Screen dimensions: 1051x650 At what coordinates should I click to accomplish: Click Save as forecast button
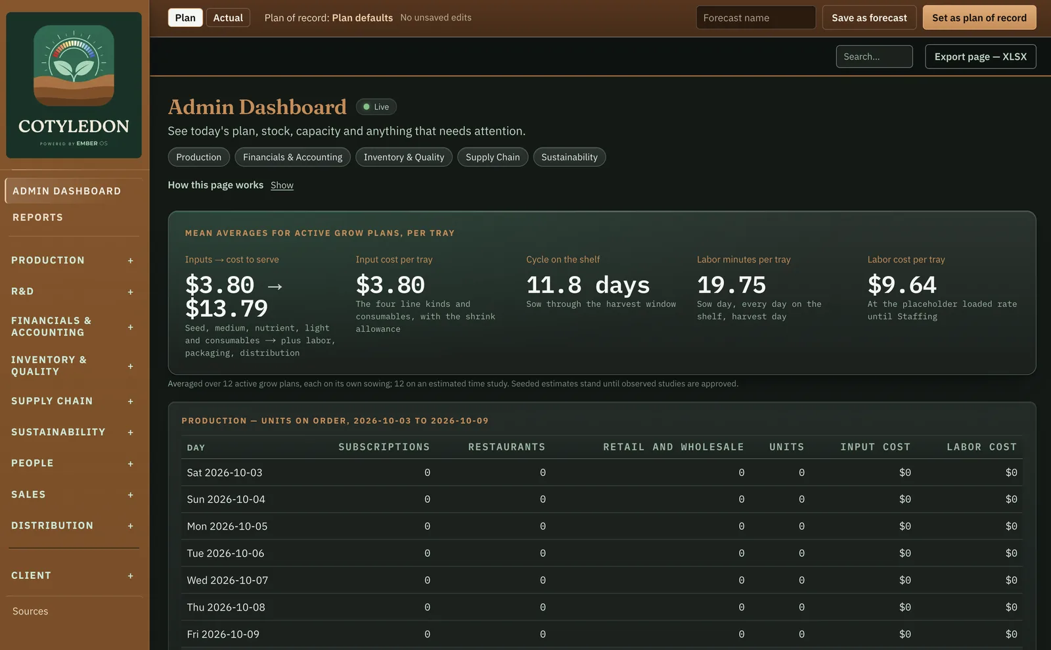tap(869, 18)
